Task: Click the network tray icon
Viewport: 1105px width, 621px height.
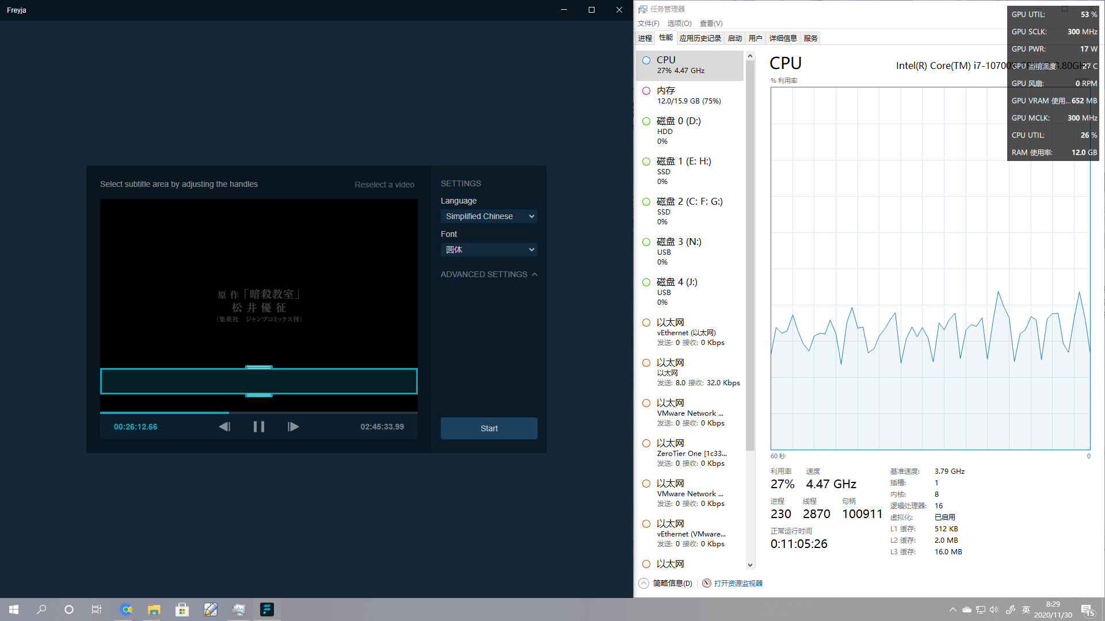Action: [x=981, y=609]
